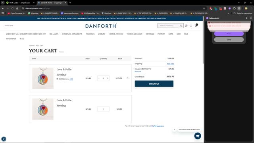Screen dimensions: 254x143
Task: Reload the page with the refresh icon
Action: tap(12, 8)
